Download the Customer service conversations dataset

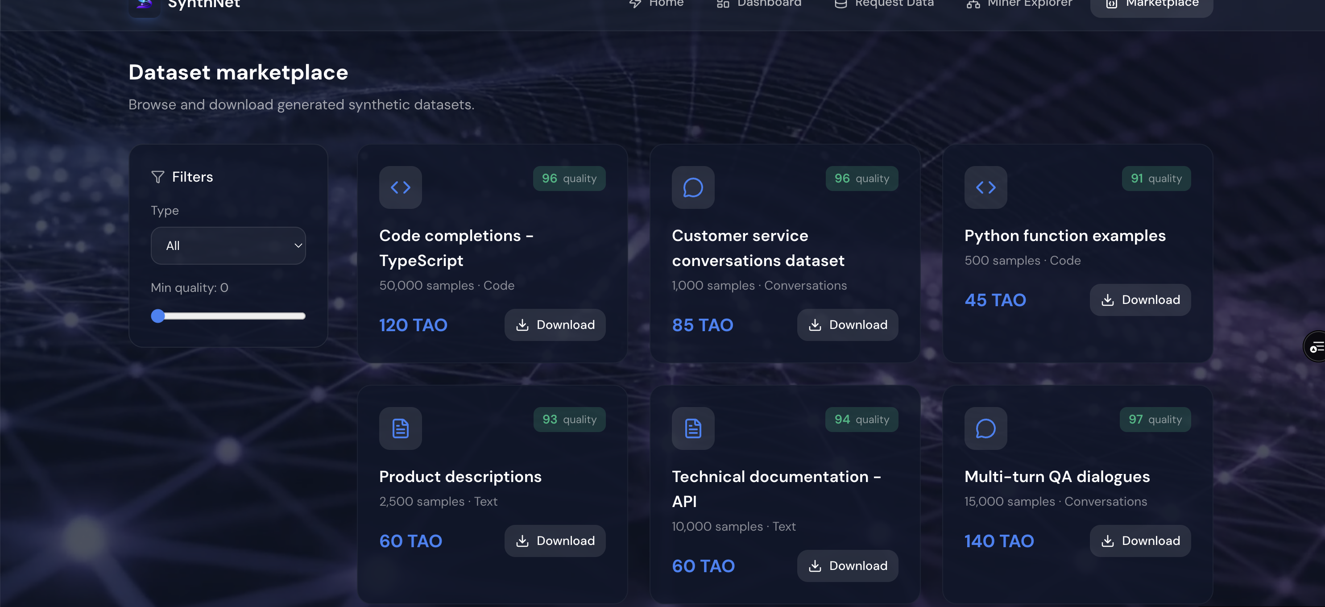coord(847,324)
